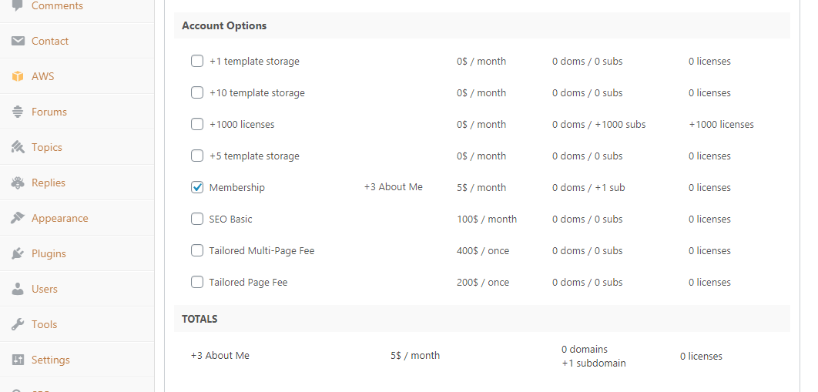Check the +1000 licenses option

[196, 124]
